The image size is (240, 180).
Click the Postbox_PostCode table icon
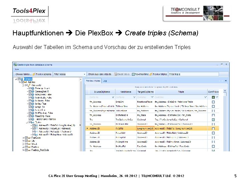pos(29,150)
